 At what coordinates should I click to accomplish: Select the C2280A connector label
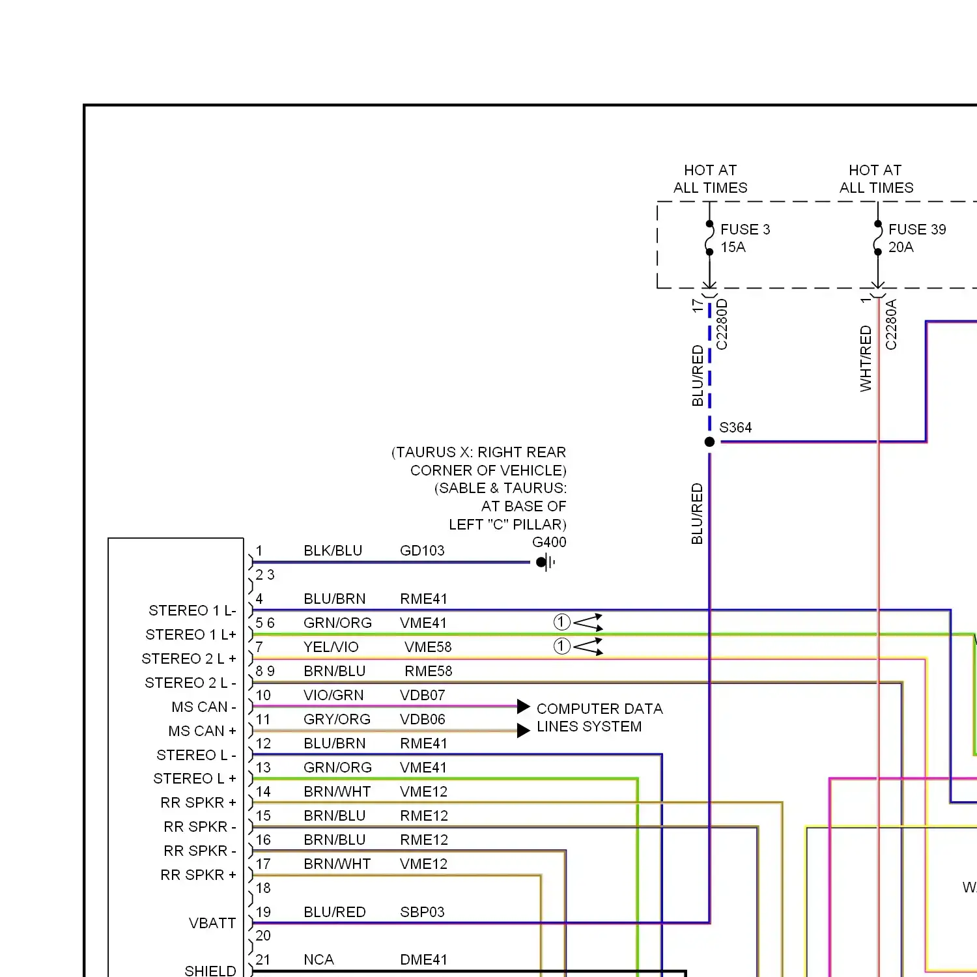pyautogui.click(x=891, y=324)
